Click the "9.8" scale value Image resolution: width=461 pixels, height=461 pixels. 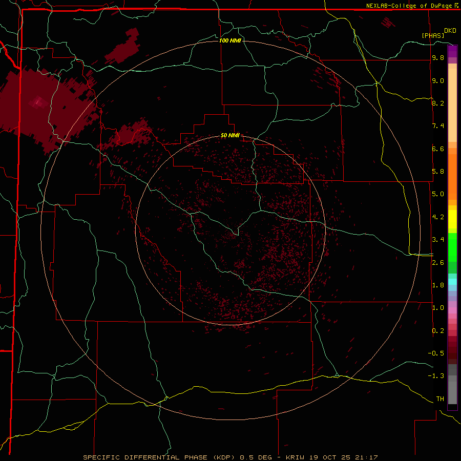tap(438, 57)
